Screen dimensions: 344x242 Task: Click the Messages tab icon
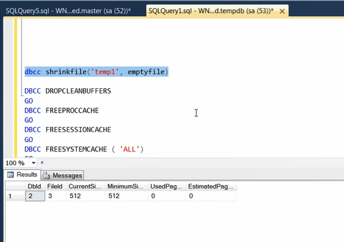click(x=47, y=175)
